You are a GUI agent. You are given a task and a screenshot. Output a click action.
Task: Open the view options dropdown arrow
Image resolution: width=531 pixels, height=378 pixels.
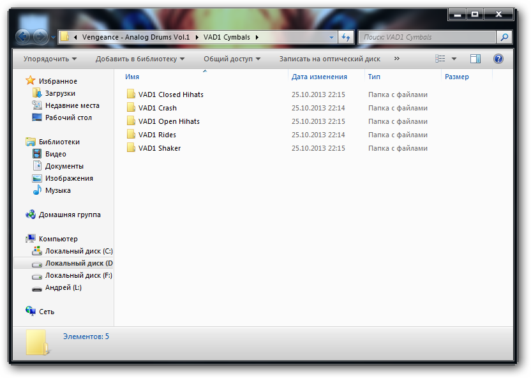pos(454,59)
